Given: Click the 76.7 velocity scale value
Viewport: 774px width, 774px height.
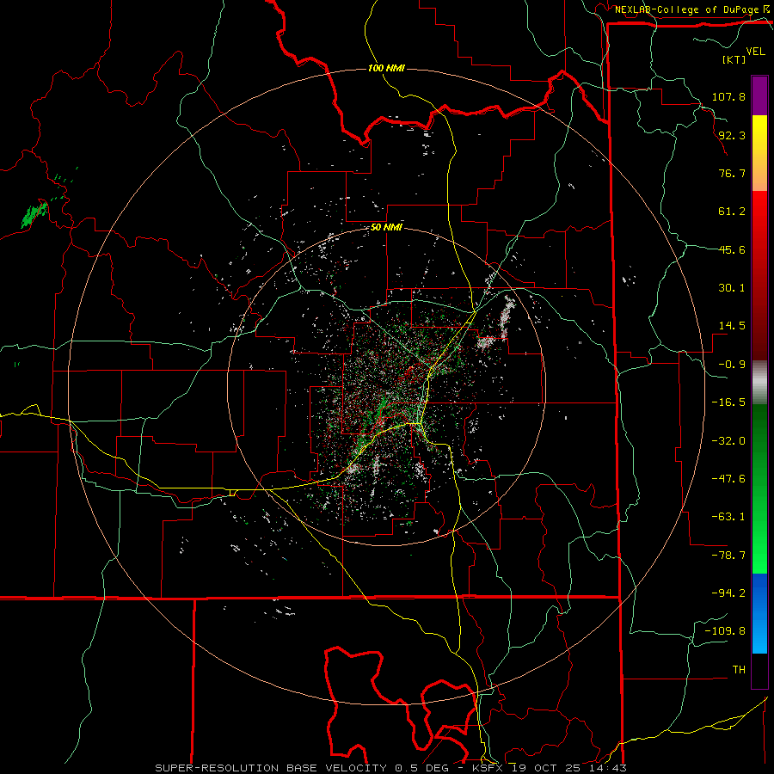Looking at the screenshot, I should pyautogui.click(x=732, y=173).
